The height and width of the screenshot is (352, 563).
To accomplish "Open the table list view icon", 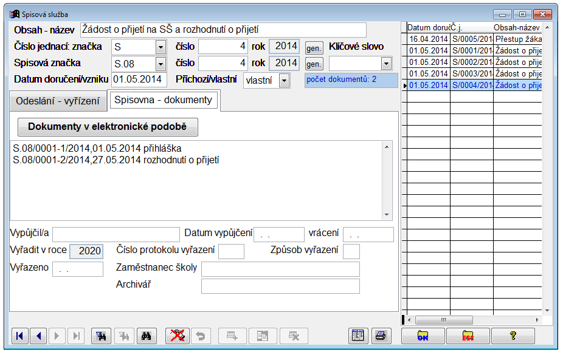I will click(x=359, y=336).
